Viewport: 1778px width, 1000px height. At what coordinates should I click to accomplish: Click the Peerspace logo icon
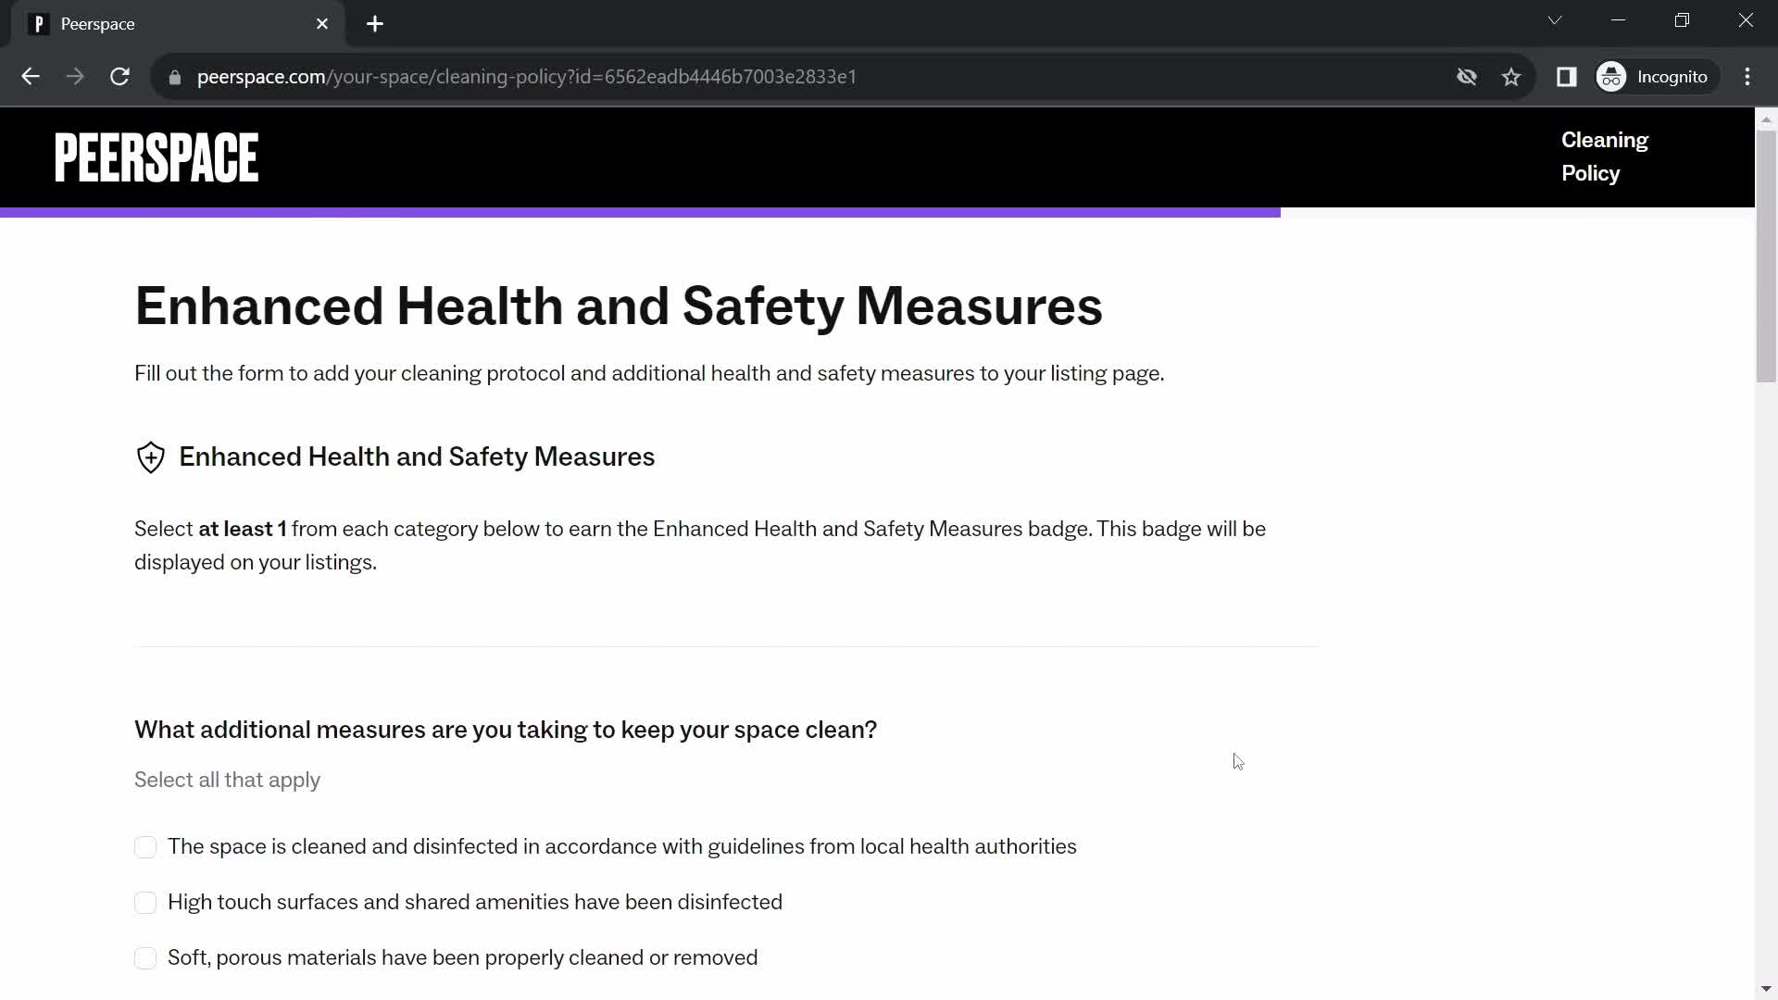pyautogui.click(x=157, y=156)
